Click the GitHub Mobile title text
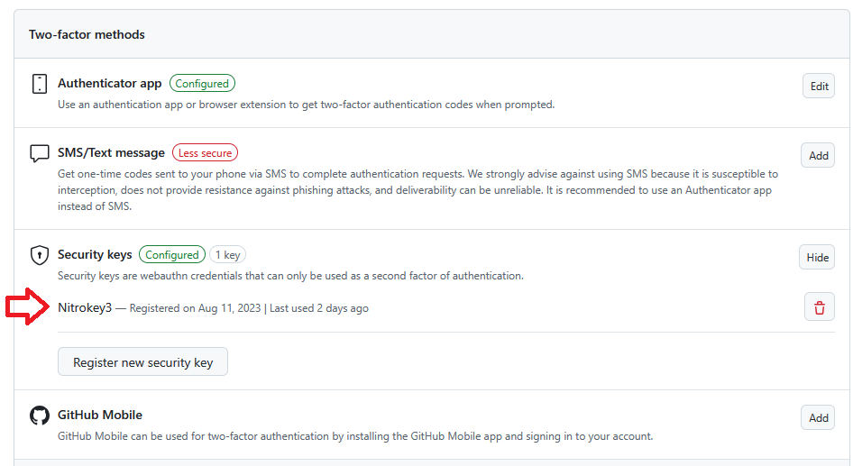Image resolution: width=853 pixels, height=466 pixels. pos(100,416)
